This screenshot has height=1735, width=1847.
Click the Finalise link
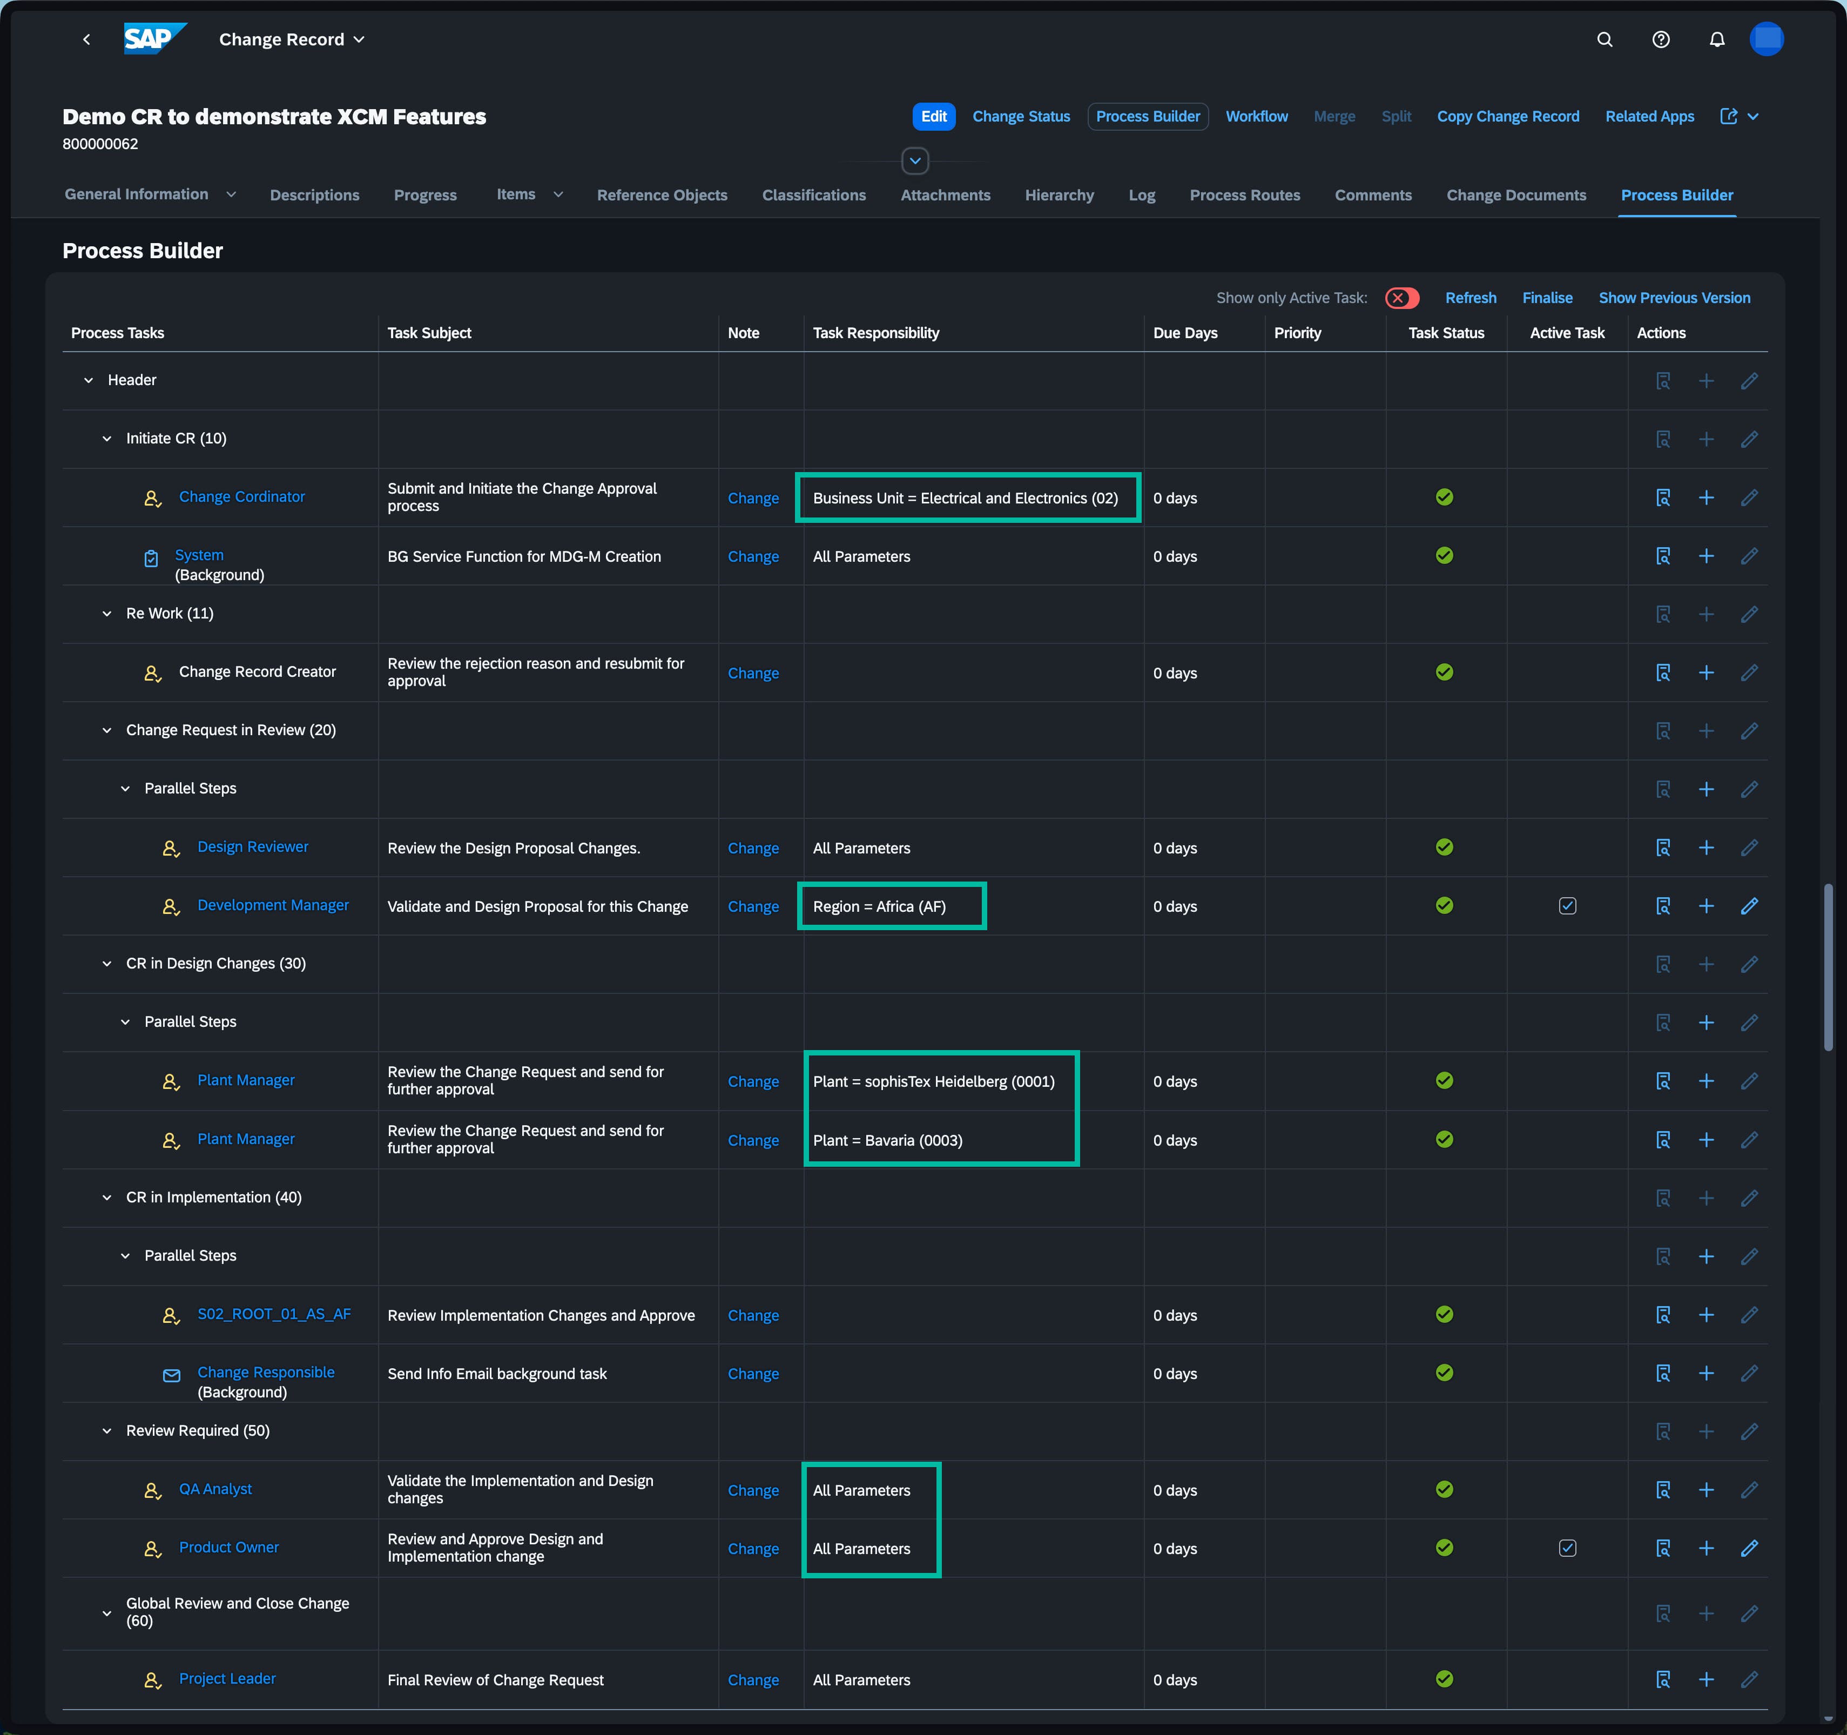1547,298
